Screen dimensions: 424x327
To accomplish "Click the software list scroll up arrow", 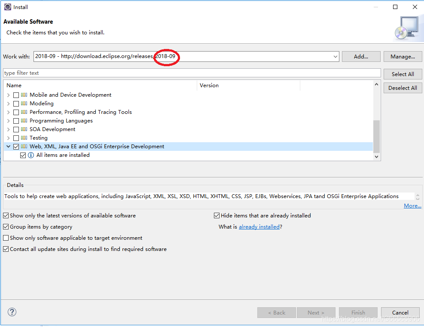I will pos(376,84).
